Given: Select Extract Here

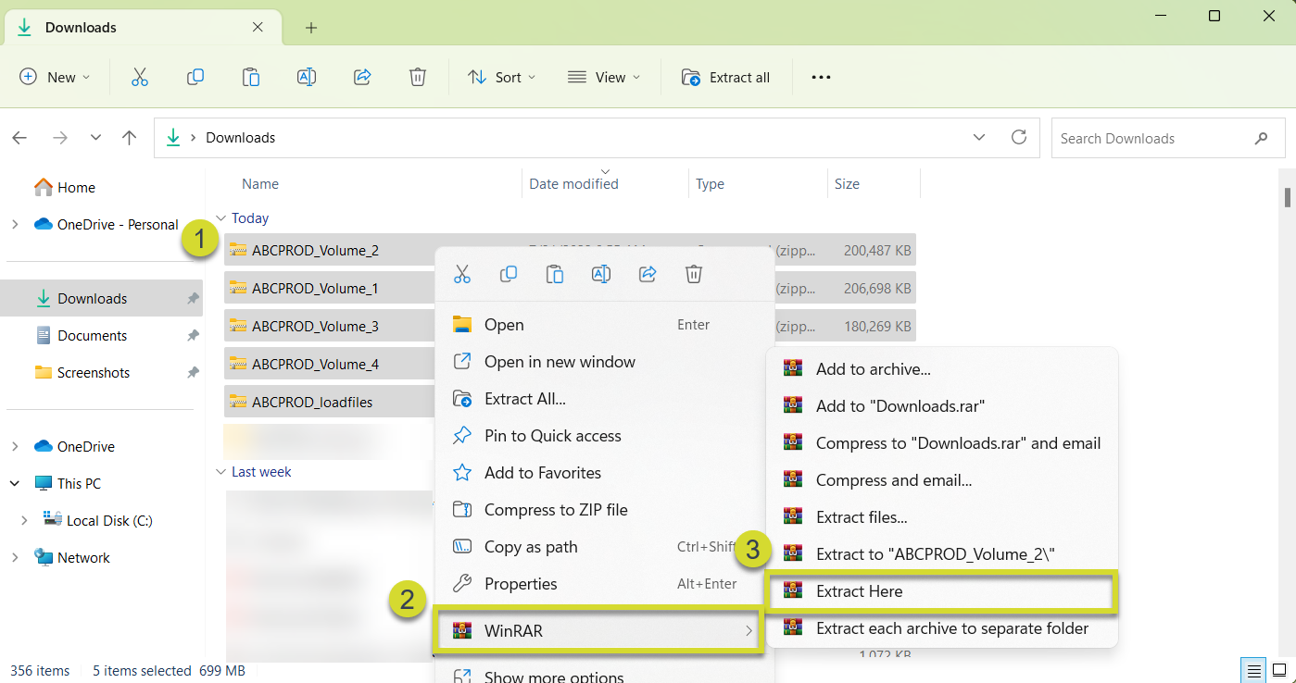Looking at the screenshot, I should pyautogui.click(x=942, y=592).
